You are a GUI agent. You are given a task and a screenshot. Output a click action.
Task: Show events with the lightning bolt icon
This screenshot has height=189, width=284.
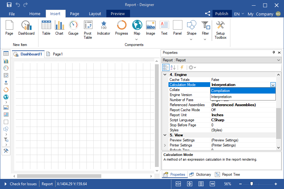(x=182, y=67)
